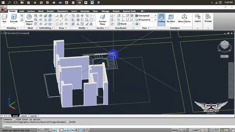
Task: Click the [-] viewport controls label
Action: click(3, 33)
